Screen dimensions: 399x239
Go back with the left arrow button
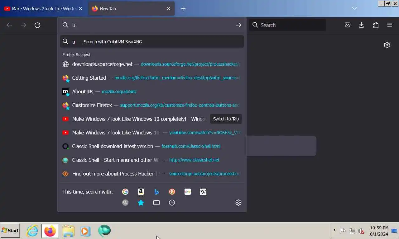[9, 25]
